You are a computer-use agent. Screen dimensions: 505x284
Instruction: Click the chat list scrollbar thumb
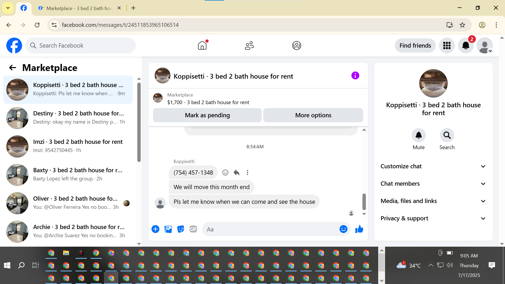point(139,122)
